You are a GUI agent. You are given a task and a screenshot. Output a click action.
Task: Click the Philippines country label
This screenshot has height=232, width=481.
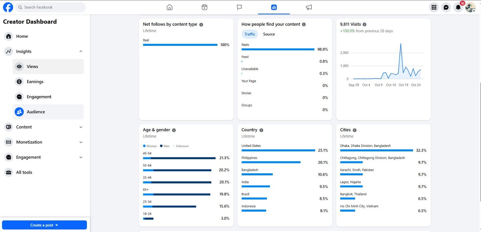click(x=249, y=158)
